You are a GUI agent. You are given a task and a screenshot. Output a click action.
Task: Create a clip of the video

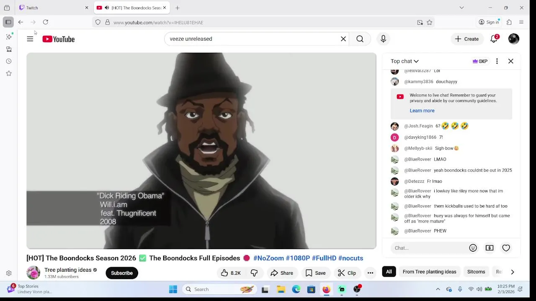point(347,273)
